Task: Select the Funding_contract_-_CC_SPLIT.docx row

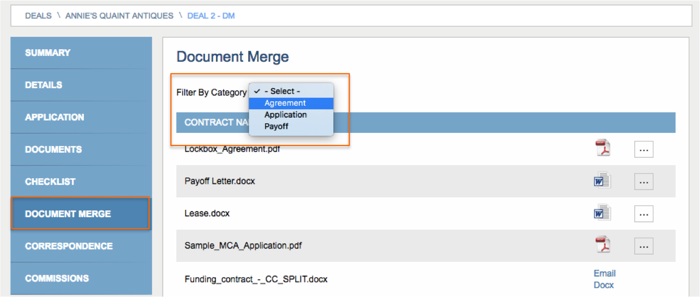Action: [x=426, y=279]
